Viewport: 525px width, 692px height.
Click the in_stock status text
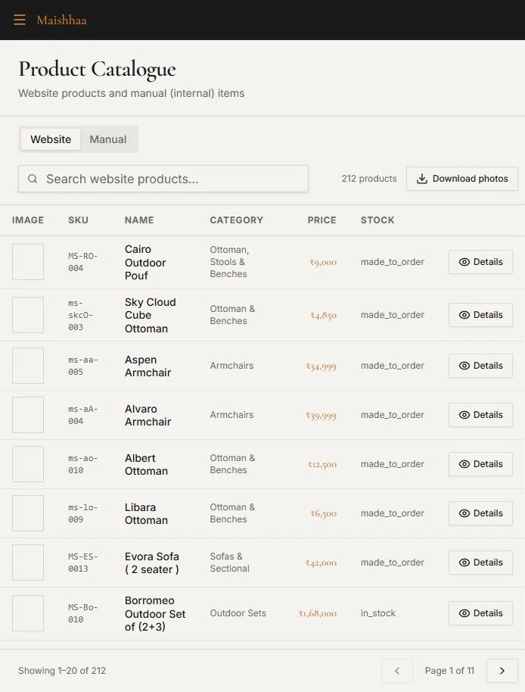[x=378, y=613]
